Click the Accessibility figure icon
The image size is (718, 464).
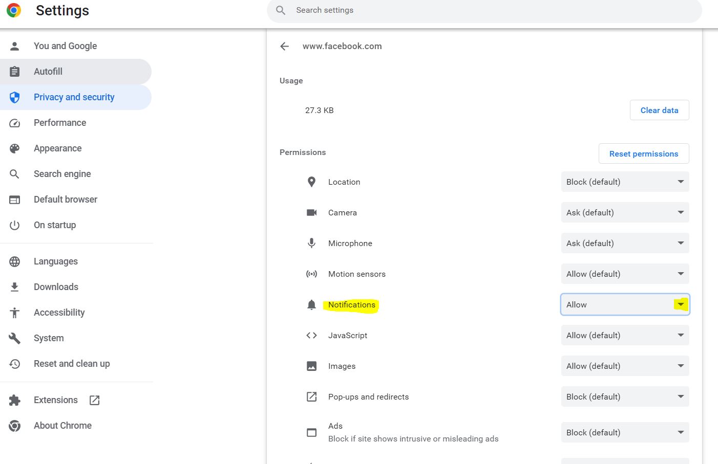click(15, 313)
